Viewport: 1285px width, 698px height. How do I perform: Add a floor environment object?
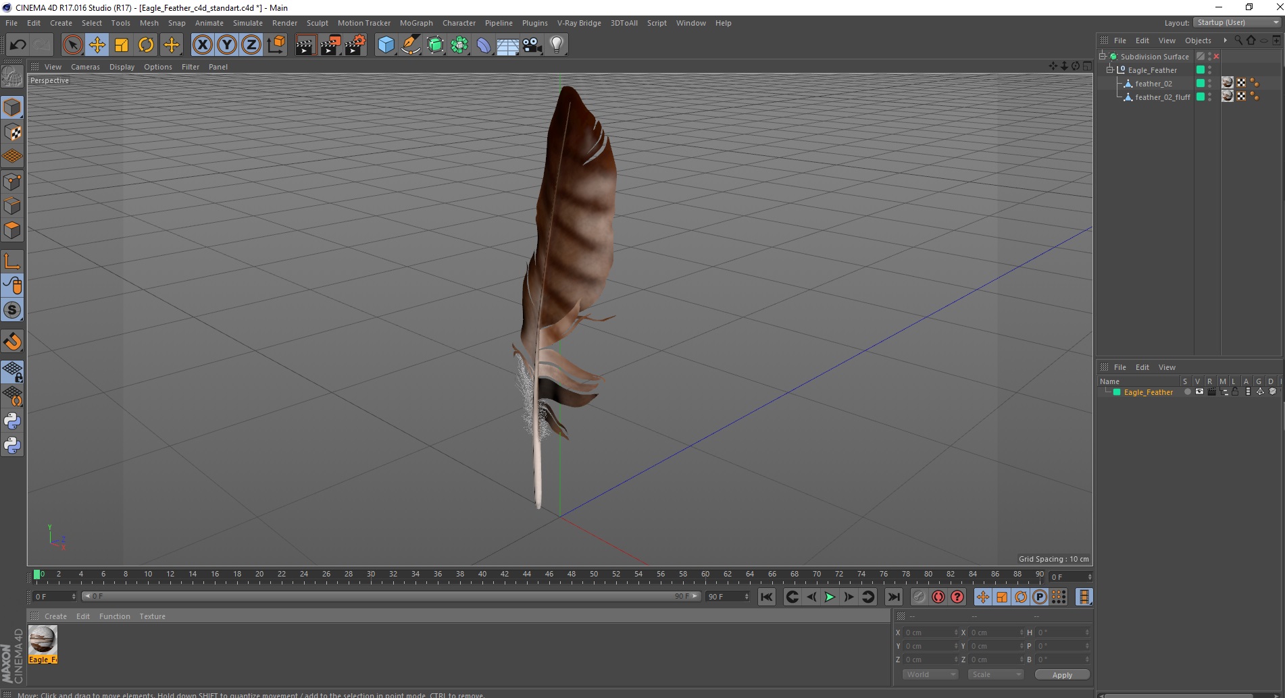tap(508, 45)
